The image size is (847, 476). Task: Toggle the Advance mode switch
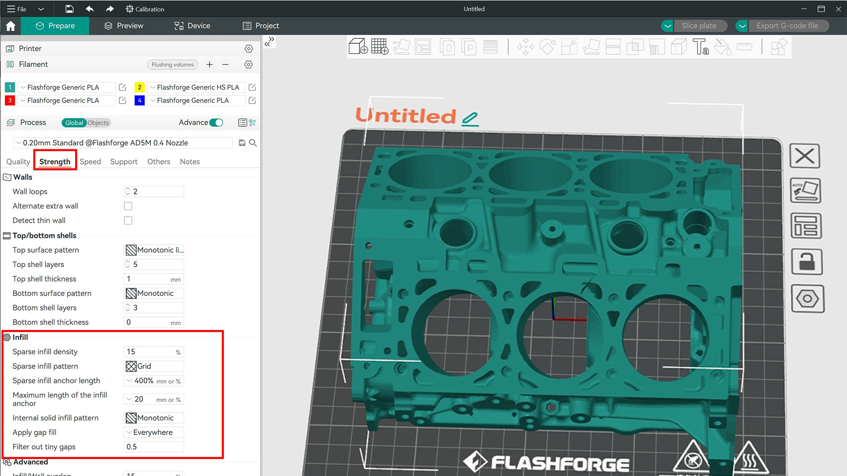pos(216,123)
